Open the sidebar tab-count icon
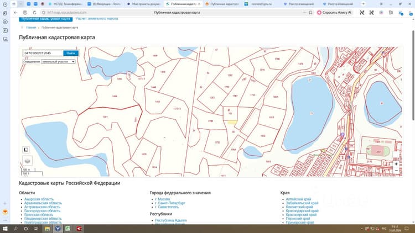The image size is (415, 233). click(x=5, y=31)
